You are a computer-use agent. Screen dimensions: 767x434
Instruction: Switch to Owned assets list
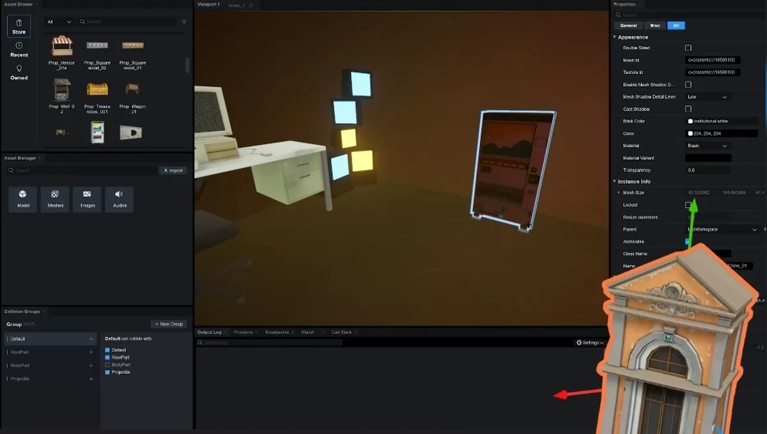click(x=19, y=72)
